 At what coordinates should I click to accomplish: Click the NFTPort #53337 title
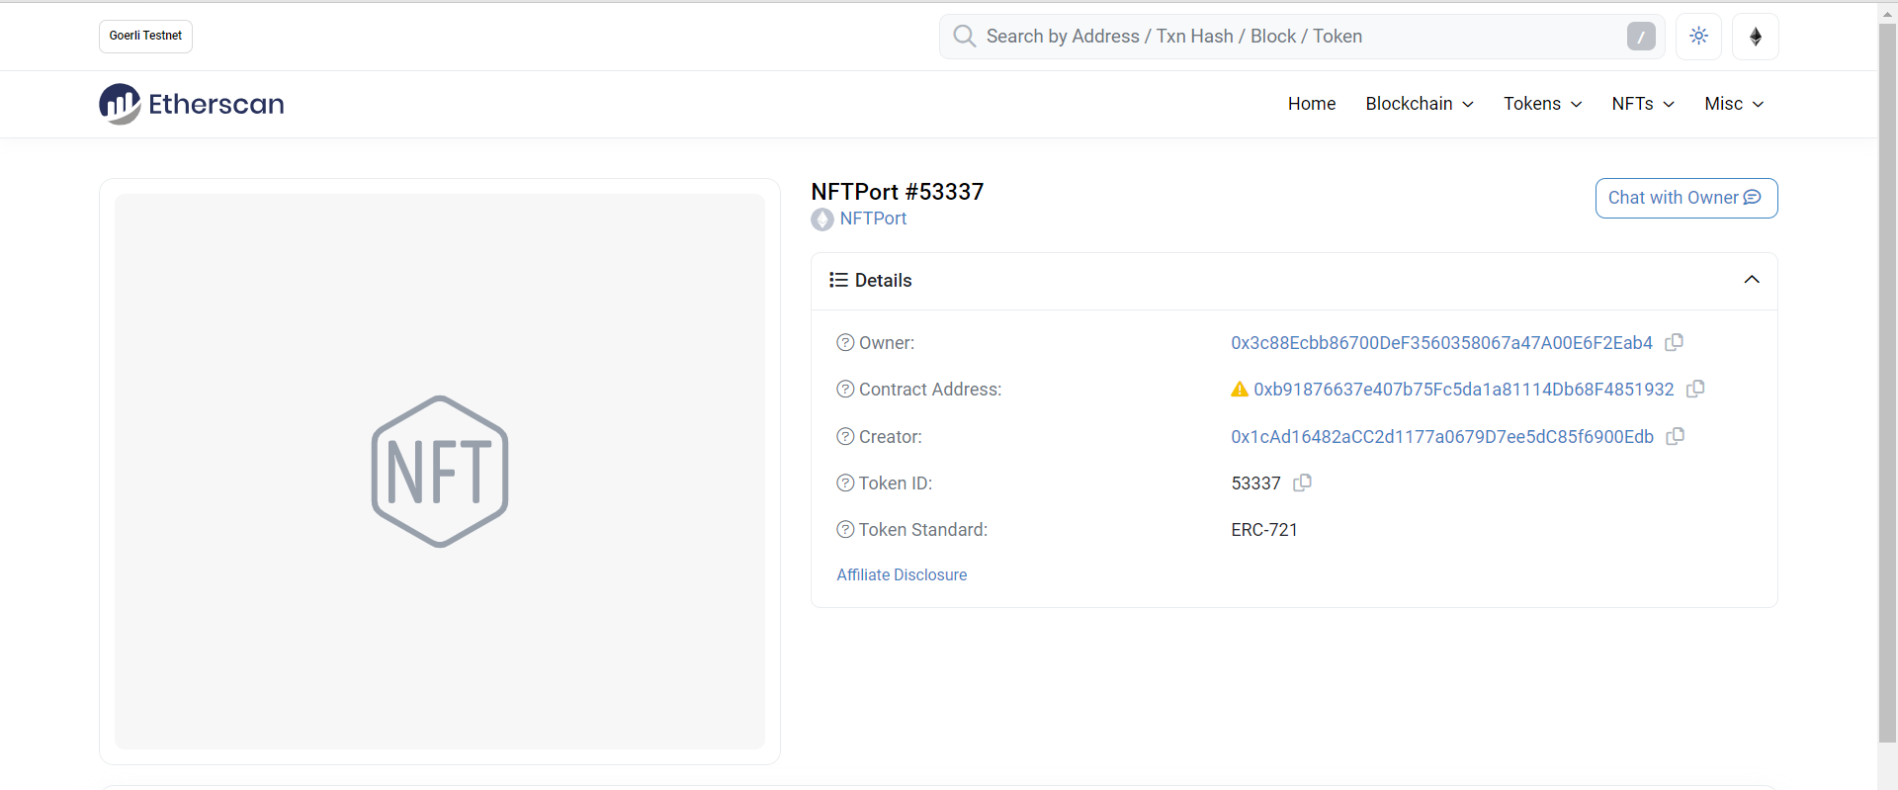click(x=898, y=192)
